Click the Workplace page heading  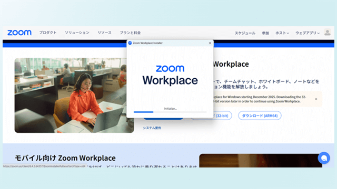coord(231,64)
